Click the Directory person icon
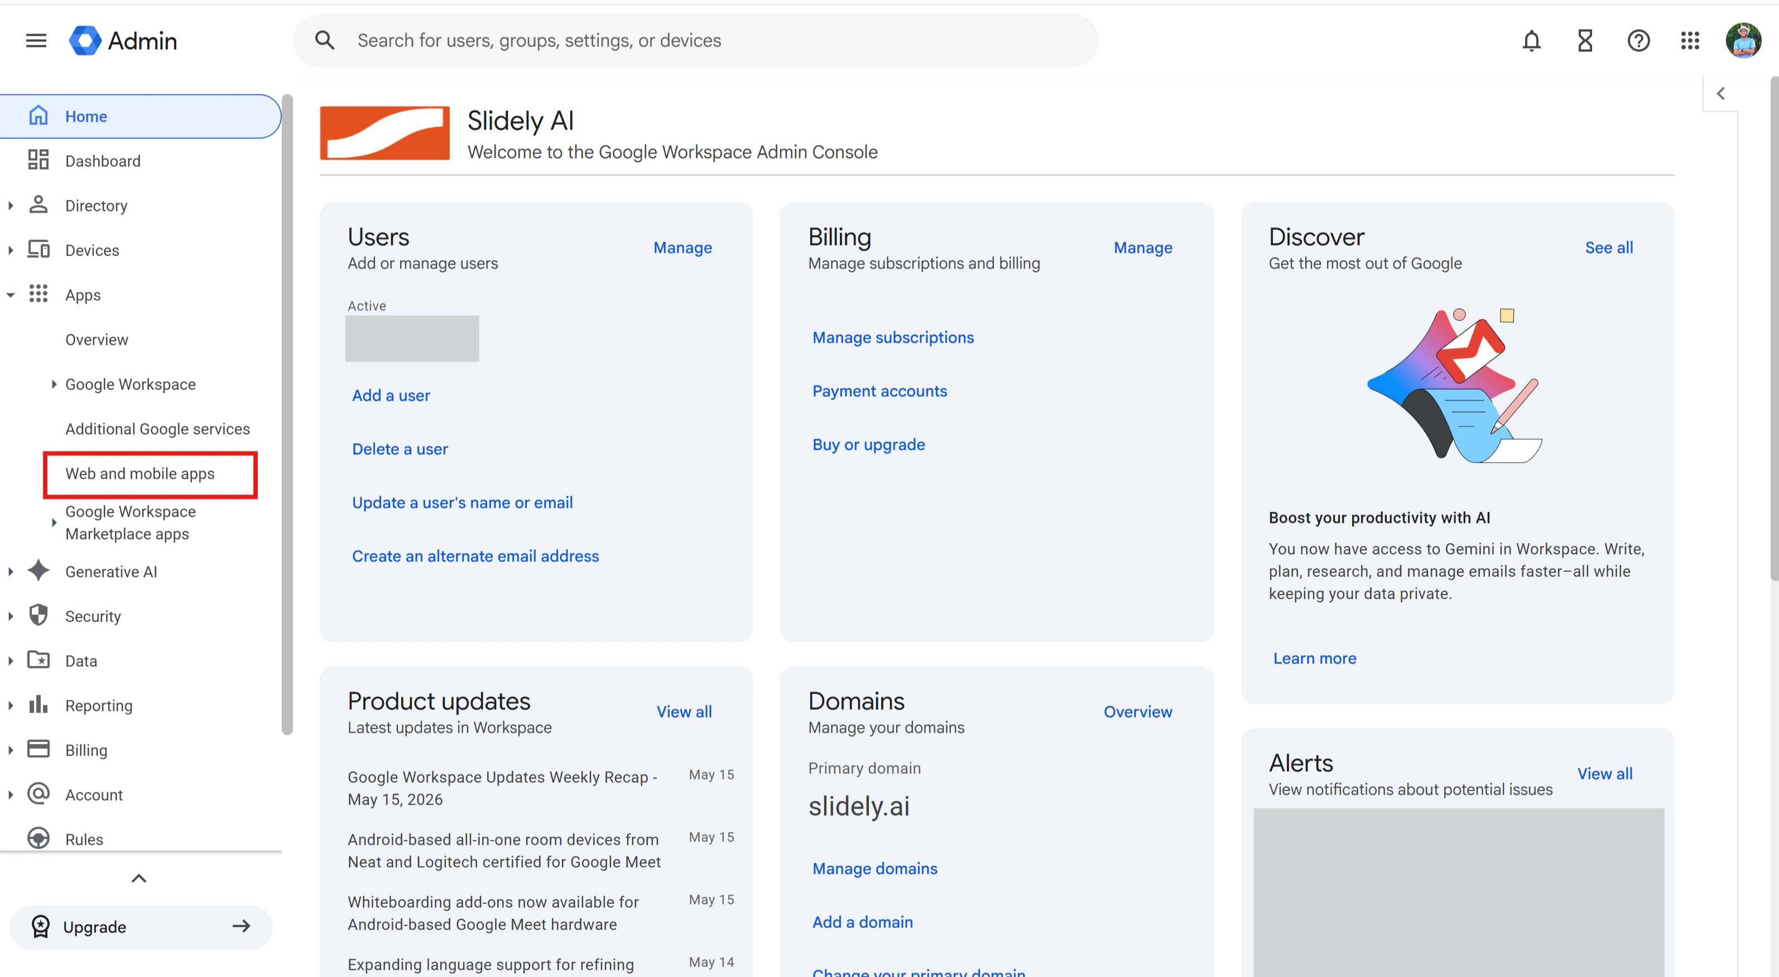 click(x=39, y=205)
